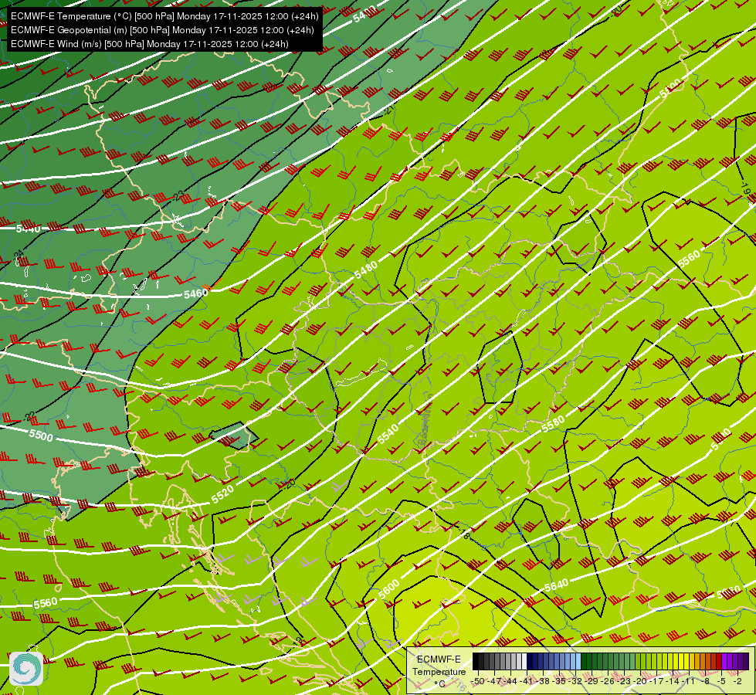This screenshot has height=695, width=756.
Task: Click the -11 label in the color legend
Action: coord(689,681)
